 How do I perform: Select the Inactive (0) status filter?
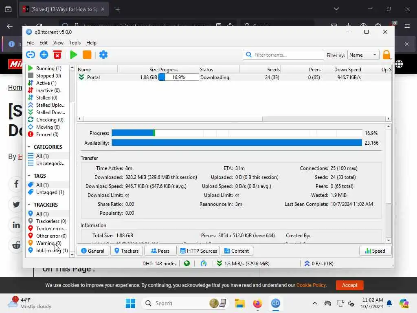(48, 90)
